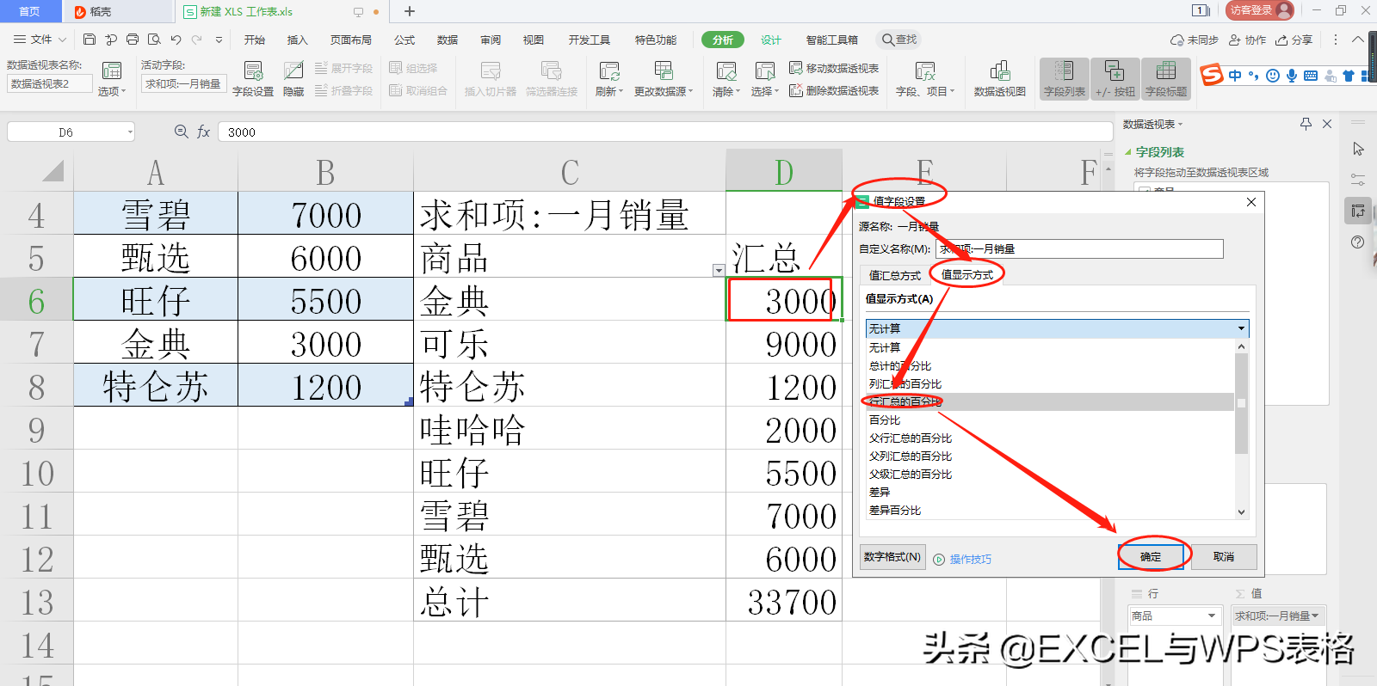Select 总计的百分比 in the list
The image size is (1377, 686).
[1050, 365]
